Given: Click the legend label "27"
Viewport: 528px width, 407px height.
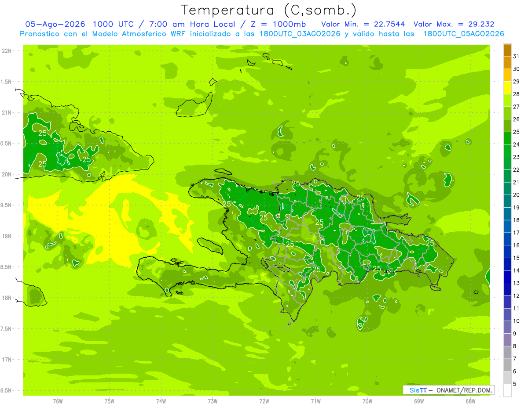Looking at the screenshot, I should pyautogui.click(x=516, y=107).
